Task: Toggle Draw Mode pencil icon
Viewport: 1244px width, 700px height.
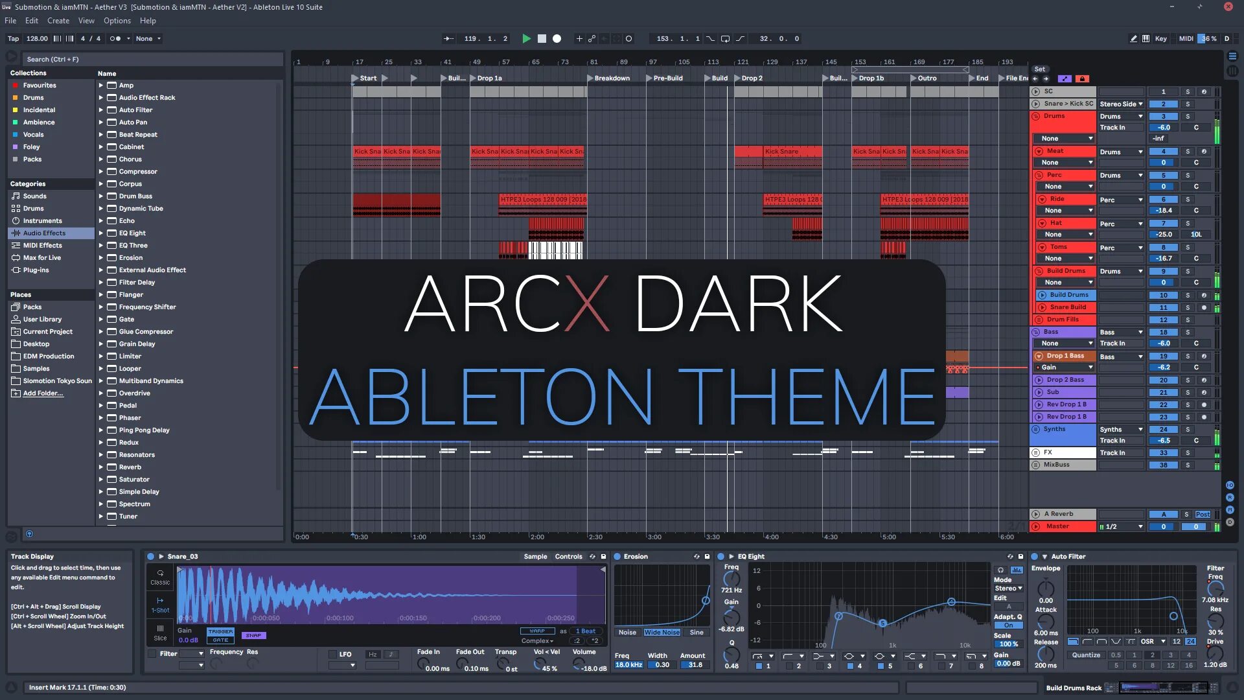Action: point(1133,39)
